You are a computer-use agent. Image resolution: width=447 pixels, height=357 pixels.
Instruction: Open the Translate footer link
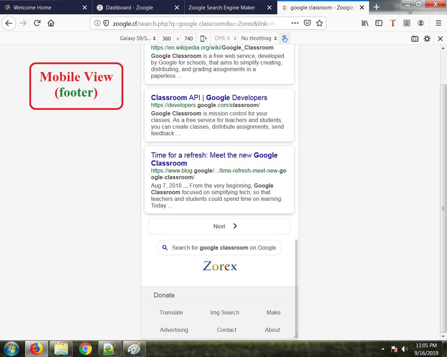[x=171, y=312]
